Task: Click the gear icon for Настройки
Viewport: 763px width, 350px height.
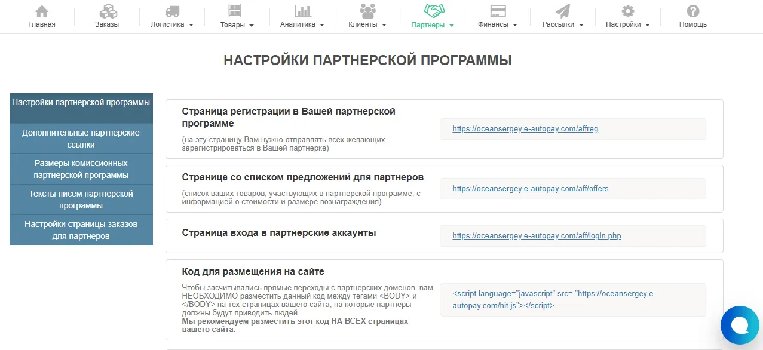Action: (627, 11)
